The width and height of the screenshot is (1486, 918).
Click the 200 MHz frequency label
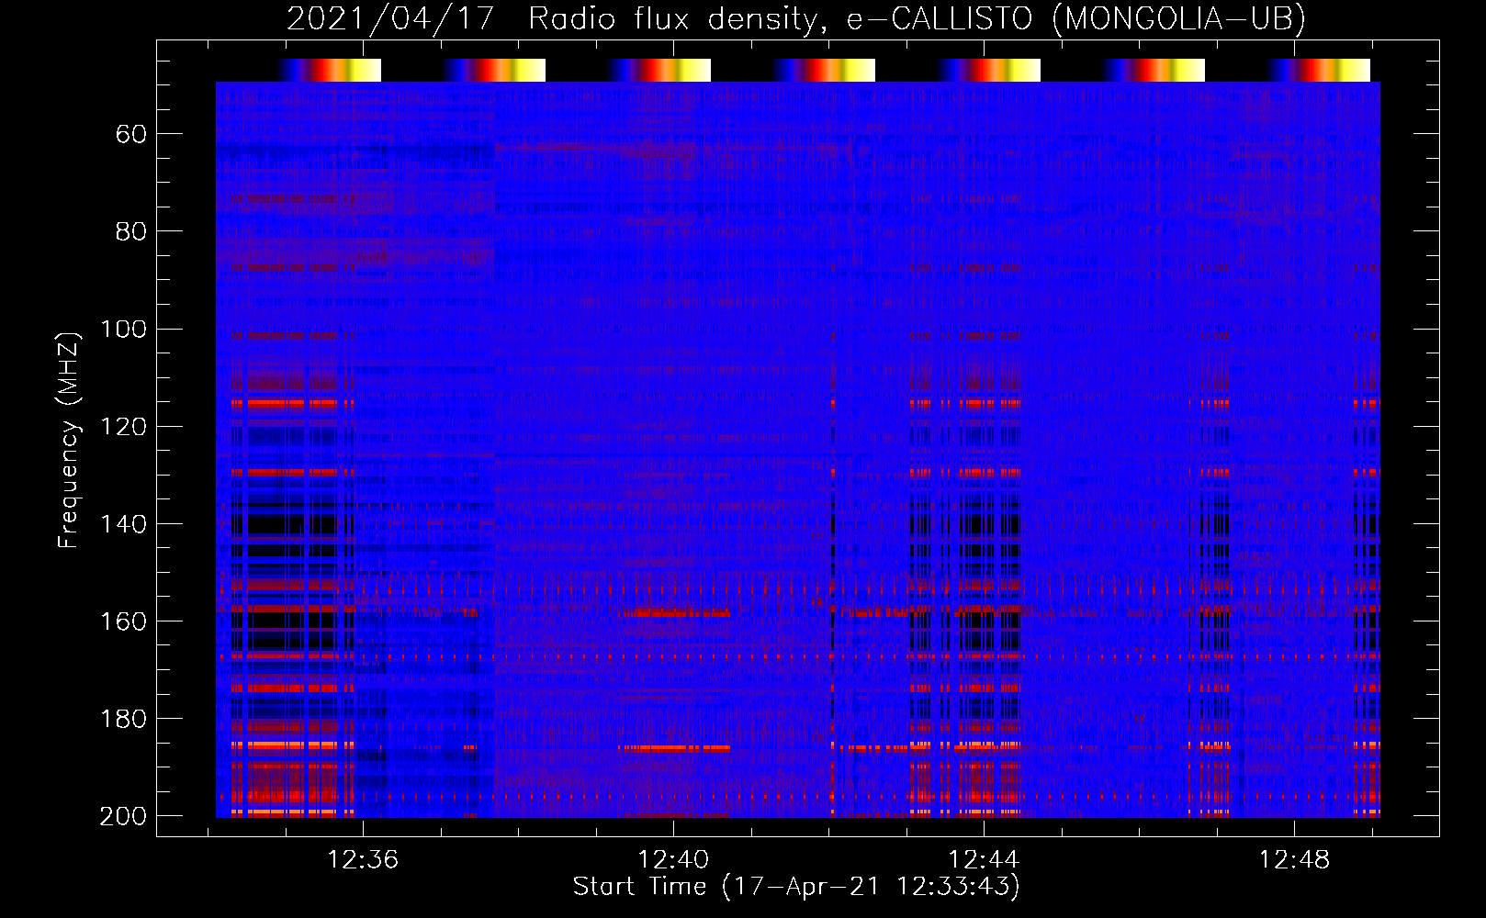123,816
